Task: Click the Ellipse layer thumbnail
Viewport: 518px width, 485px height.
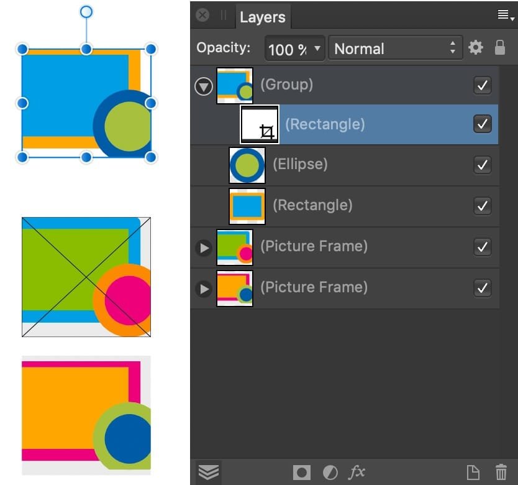Action: [247, 165]
